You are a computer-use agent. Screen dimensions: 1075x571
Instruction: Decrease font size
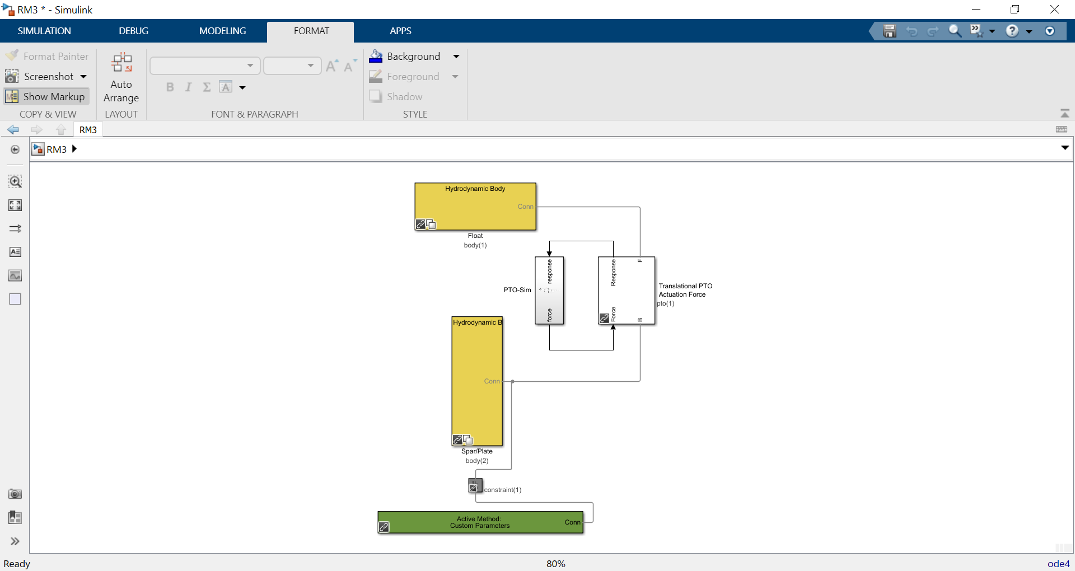pyautogui.click(x=350, y=65)
